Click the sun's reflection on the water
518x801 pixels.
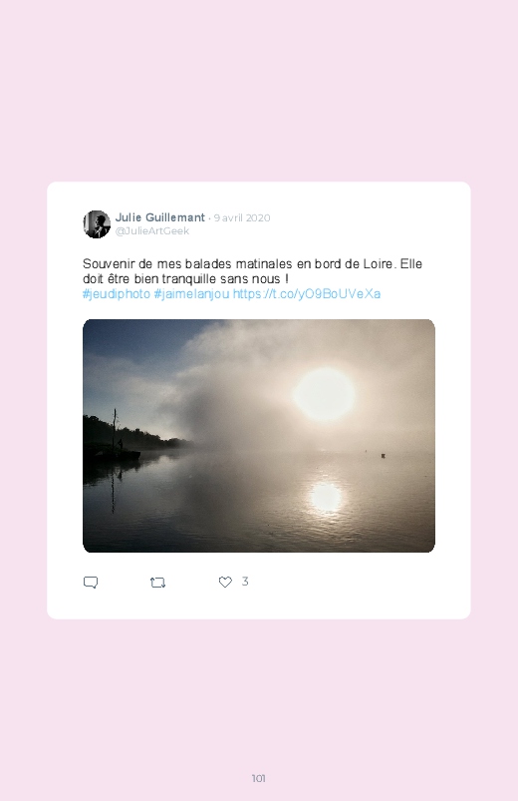pos(326,497)
